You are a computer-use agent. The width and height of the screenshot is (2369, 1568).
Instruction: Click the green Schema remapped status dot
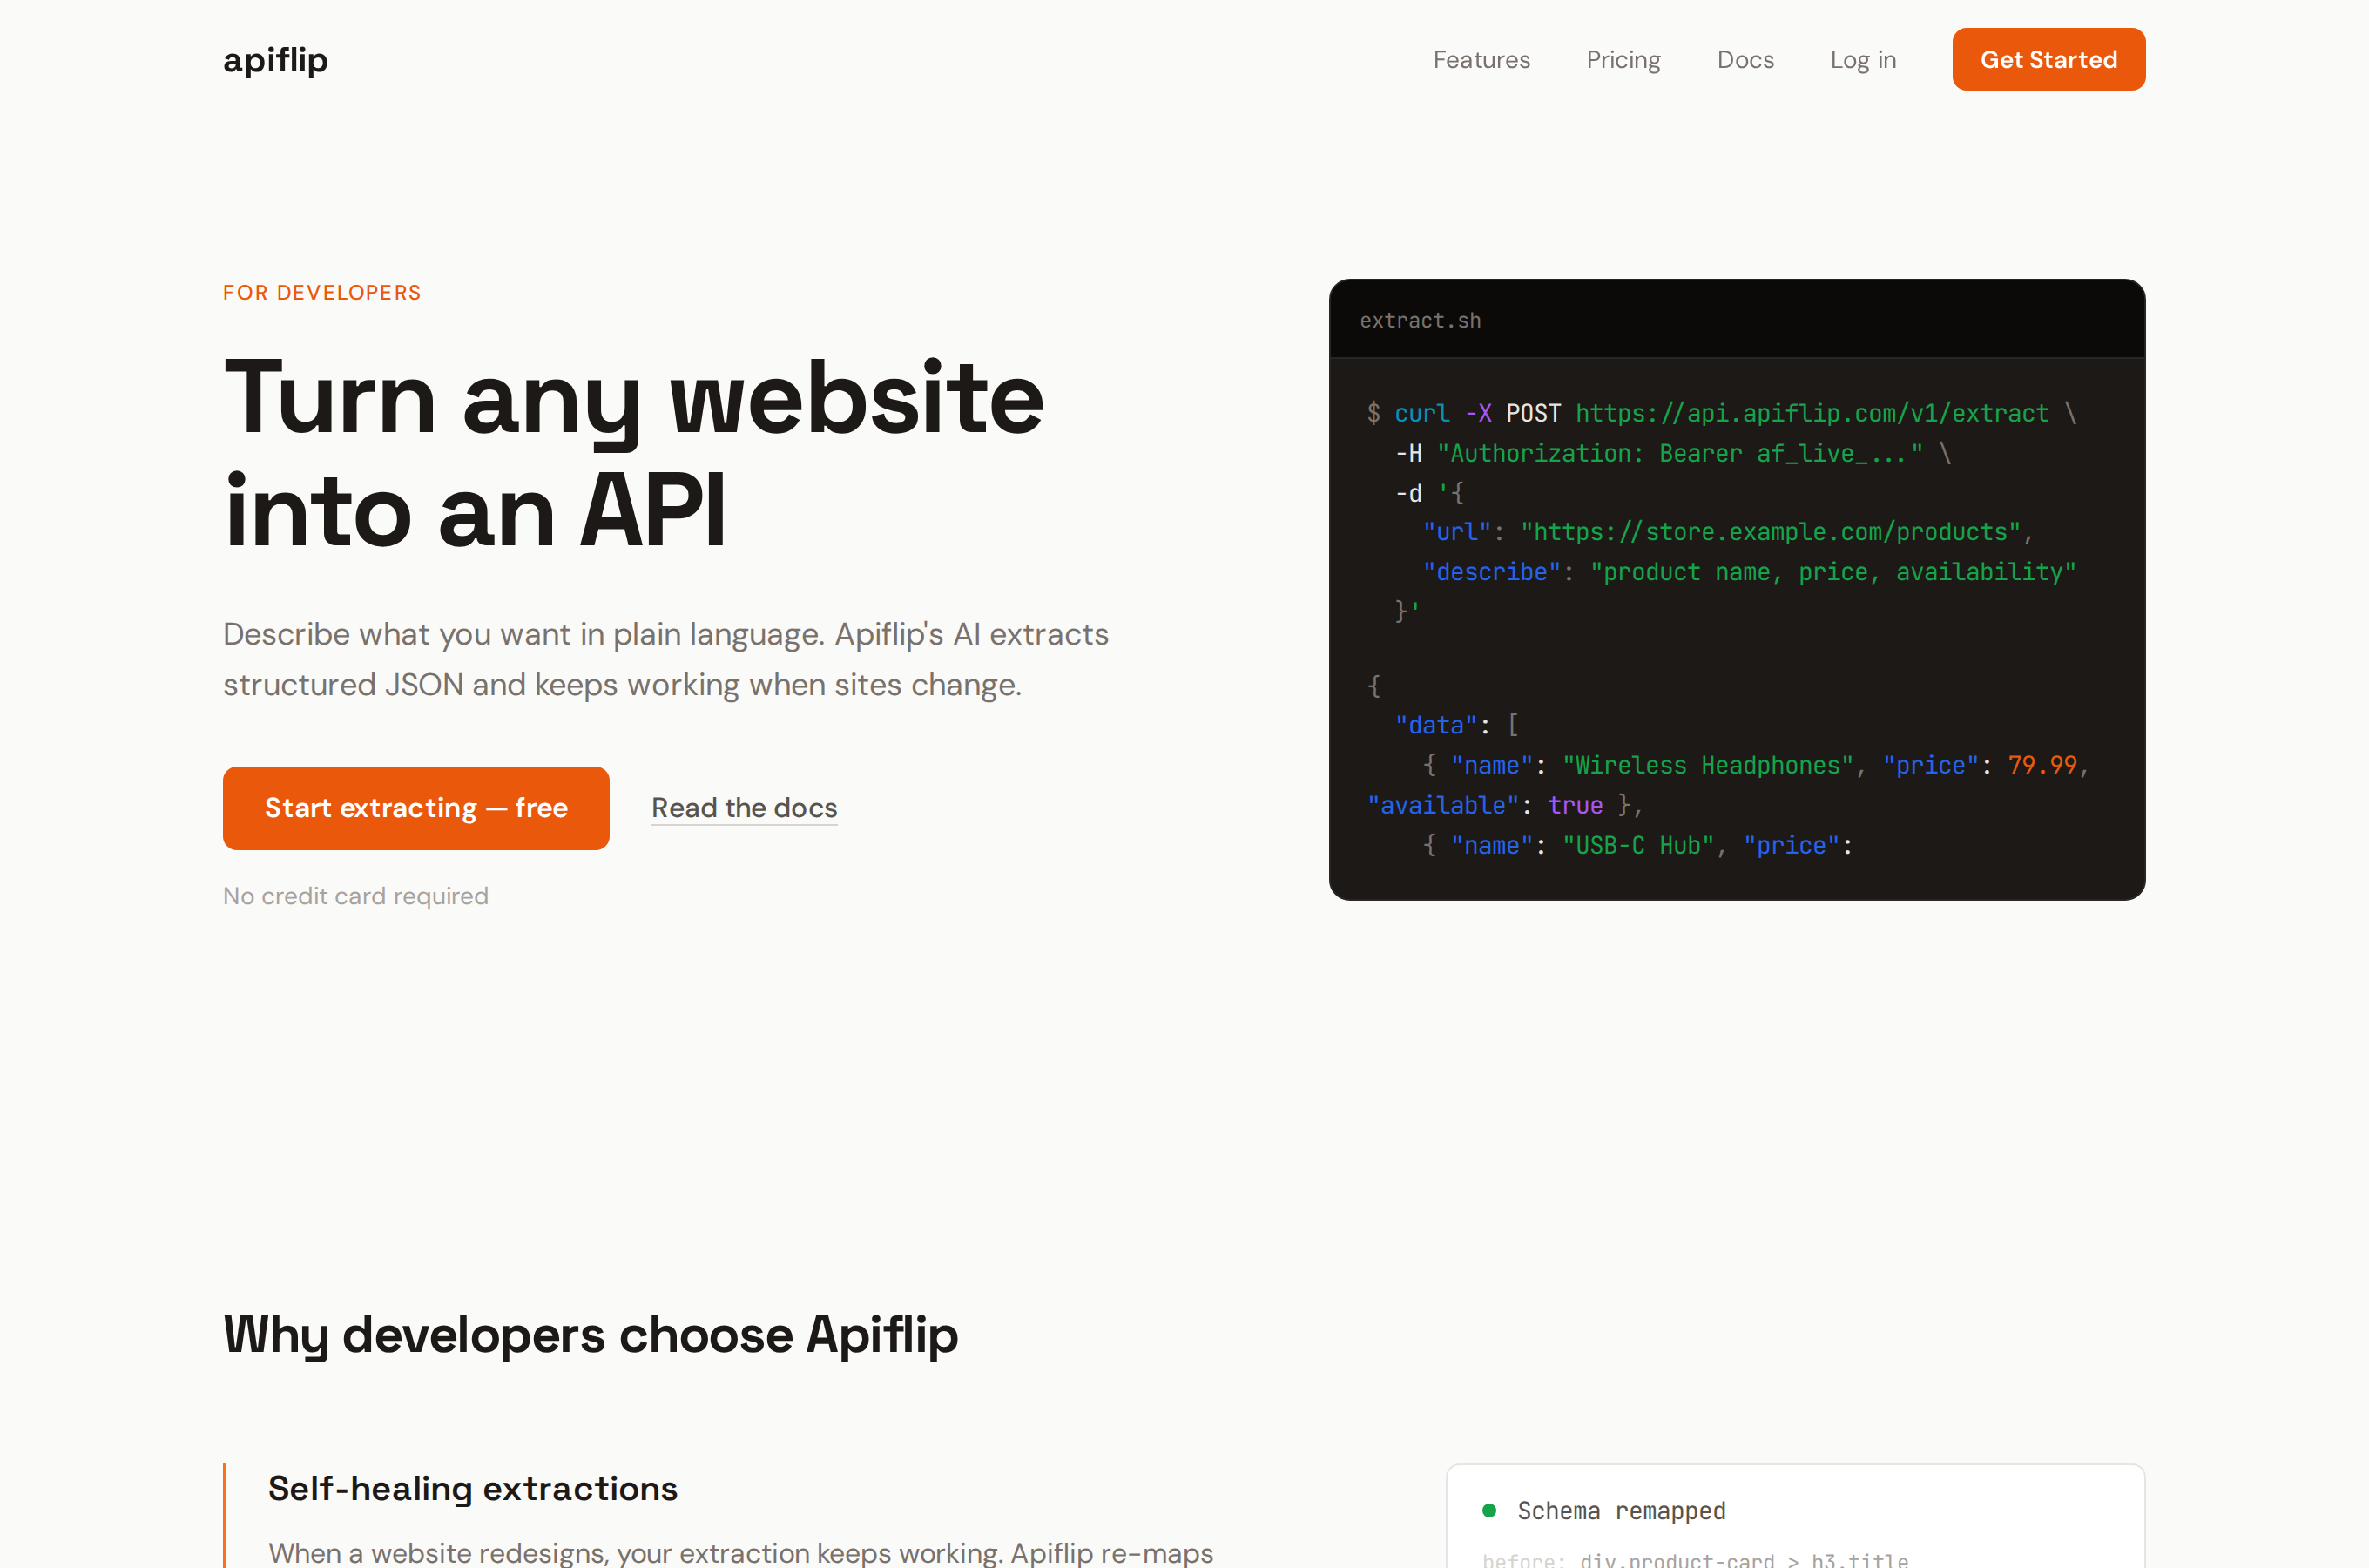point(1488,1510)
